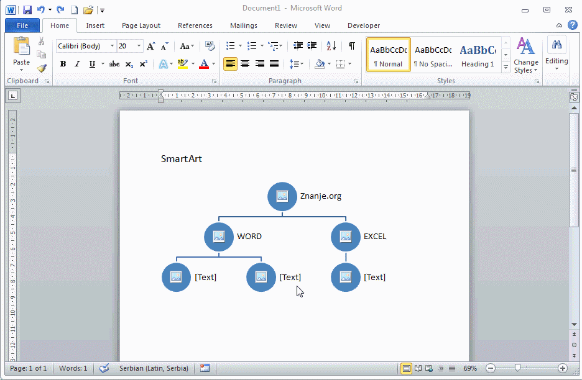Open the Page Layout tab
Viewport: 582px width, 380px height.
pos(141,25)
